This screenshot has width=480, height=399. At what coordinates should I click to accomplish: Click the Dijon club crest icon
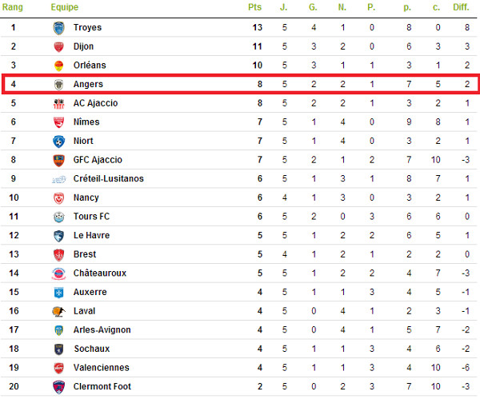coord(58,46)
